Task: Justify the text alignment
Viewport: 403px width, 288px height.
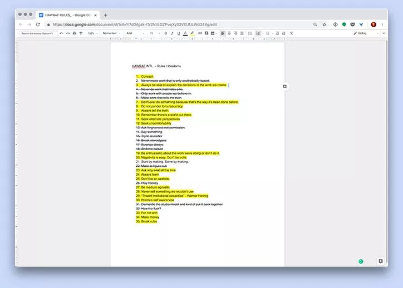Action: tap(242, 33)
